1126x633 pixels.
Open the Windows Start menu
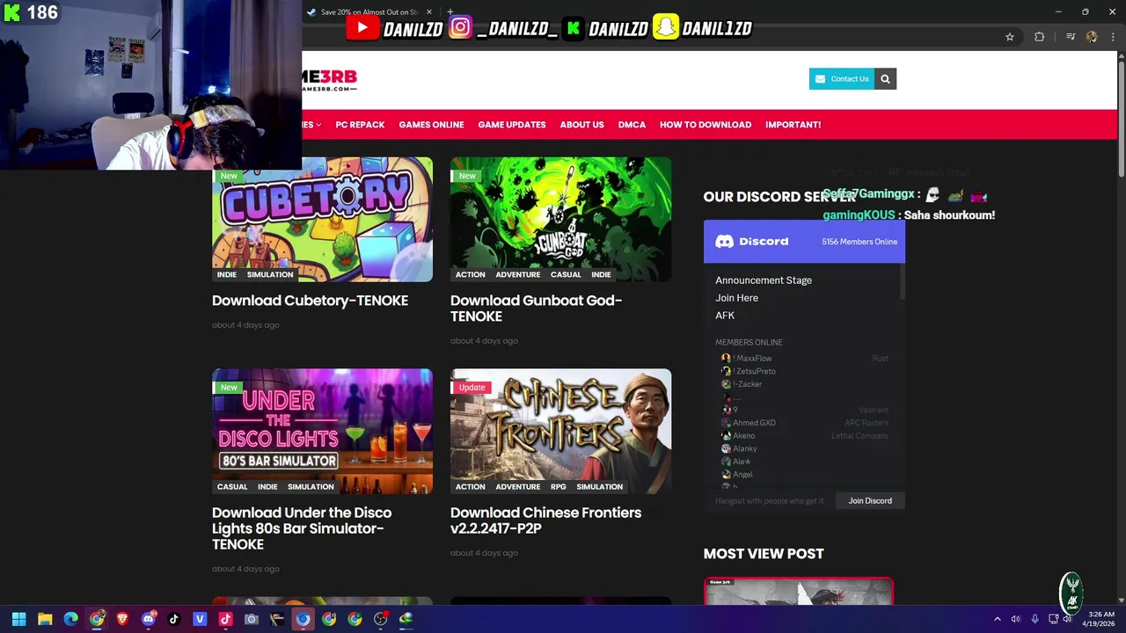[x=18, y=619]
